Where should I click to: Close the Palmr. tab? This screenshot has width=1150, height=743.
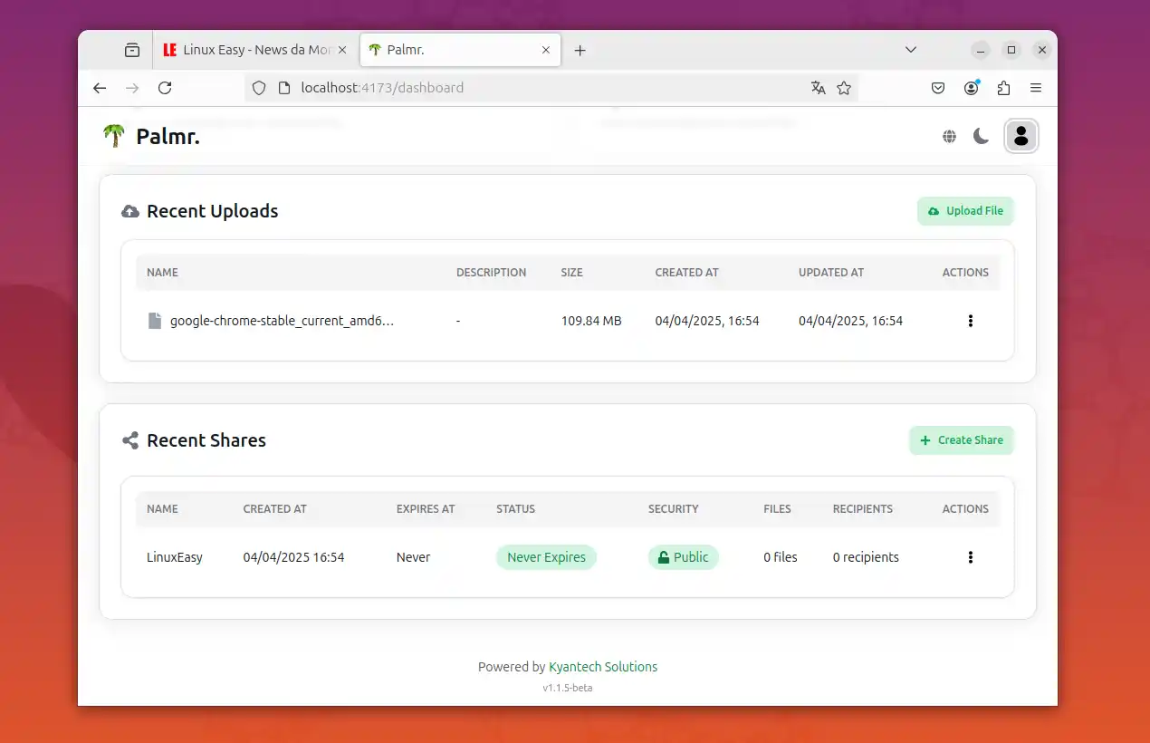546,50
